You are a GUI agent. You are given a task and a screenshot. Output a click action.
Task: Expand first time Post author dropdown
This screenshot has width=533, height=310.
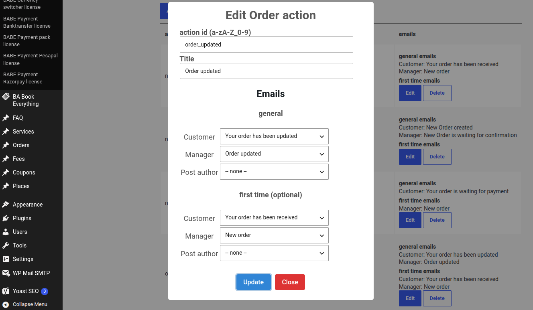274,253
